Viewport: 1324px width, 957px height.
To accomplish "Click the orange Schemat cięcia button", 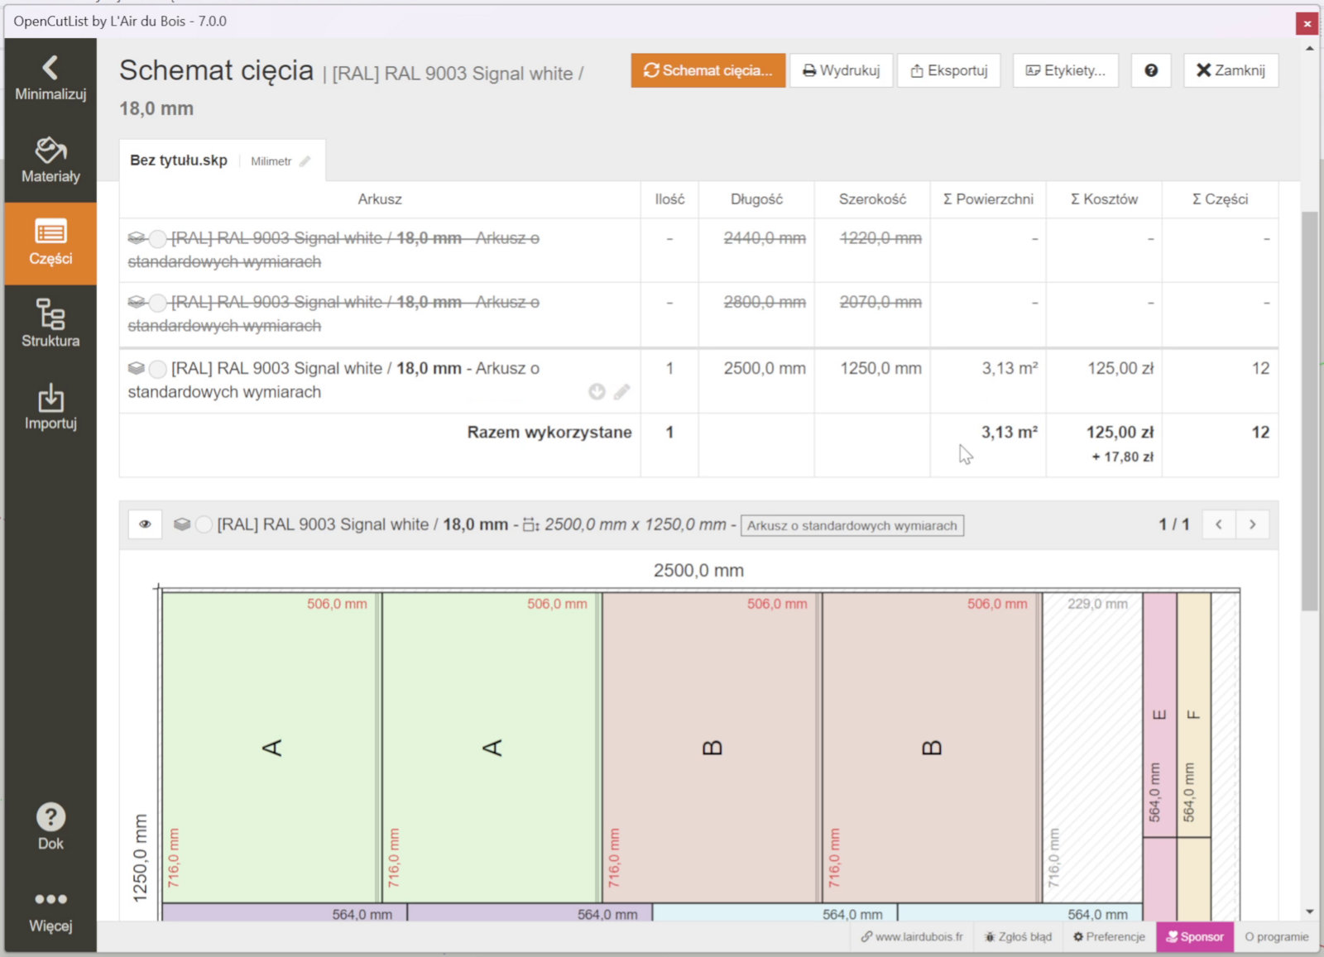I will tap(708, 70).
